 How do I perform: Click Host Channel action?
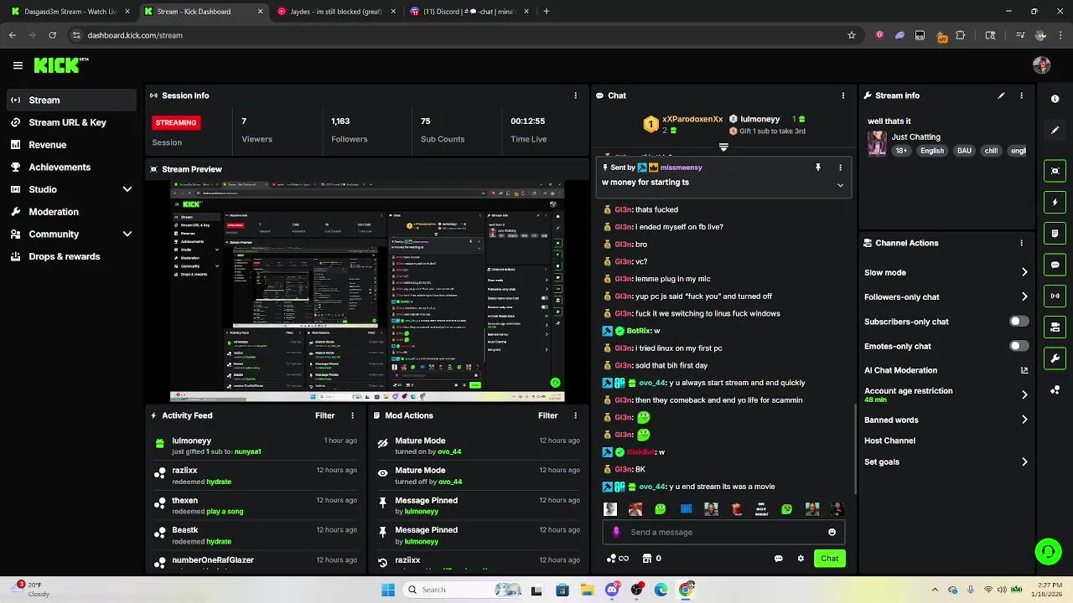(889, 441)
